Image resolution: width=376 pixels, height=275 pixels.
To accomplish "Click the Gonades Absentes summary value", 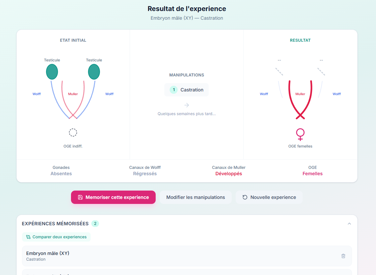I will point(61,174).
